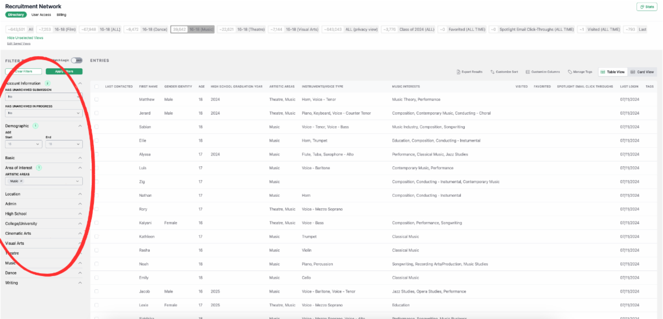Remove the Music tag from Artistic Areas
The width and height of the screenshot is (663, 319).
[22, 181]
